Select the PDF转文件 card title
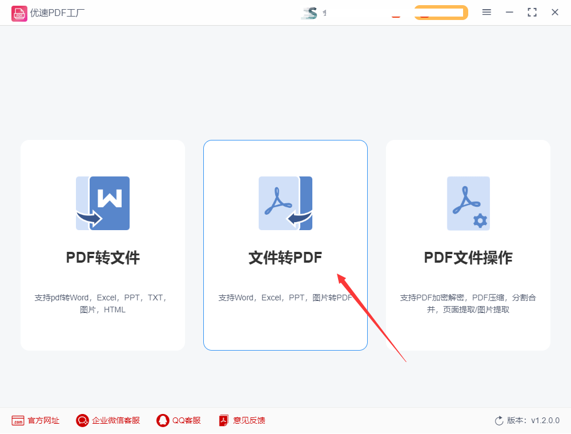571x434 pixels. click(x=103, y=258)
